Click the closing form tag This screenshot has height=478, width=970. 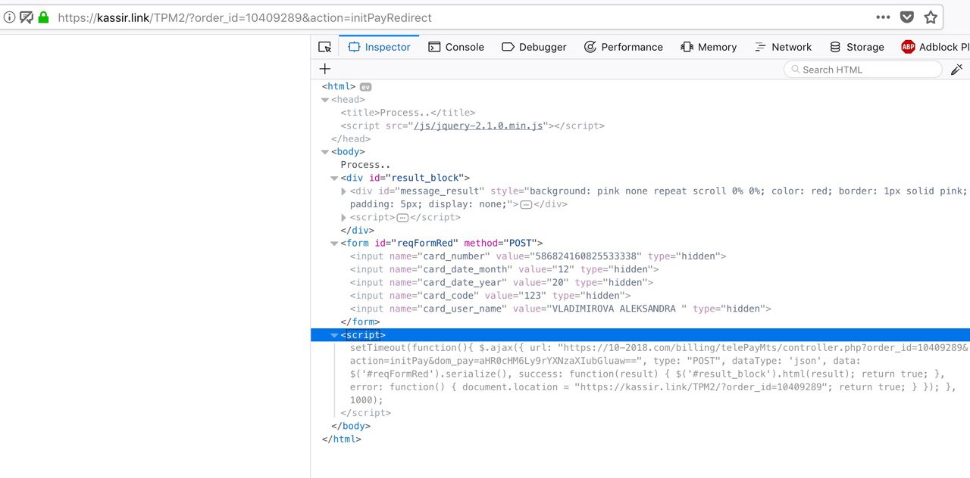tap(360, 321)
